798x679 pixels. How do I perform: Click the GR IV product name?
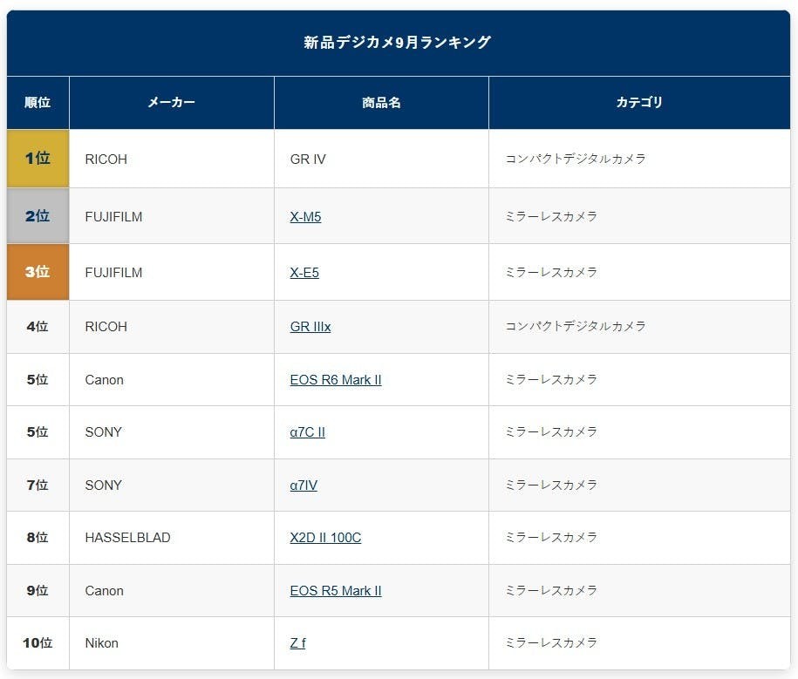point(308,160)
